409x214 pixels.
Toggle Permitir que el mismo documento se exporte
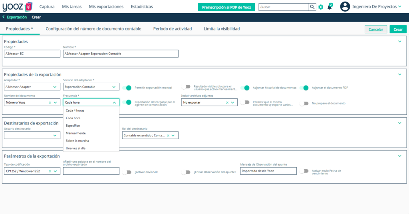pyautogui.click(x=245, y=102)
